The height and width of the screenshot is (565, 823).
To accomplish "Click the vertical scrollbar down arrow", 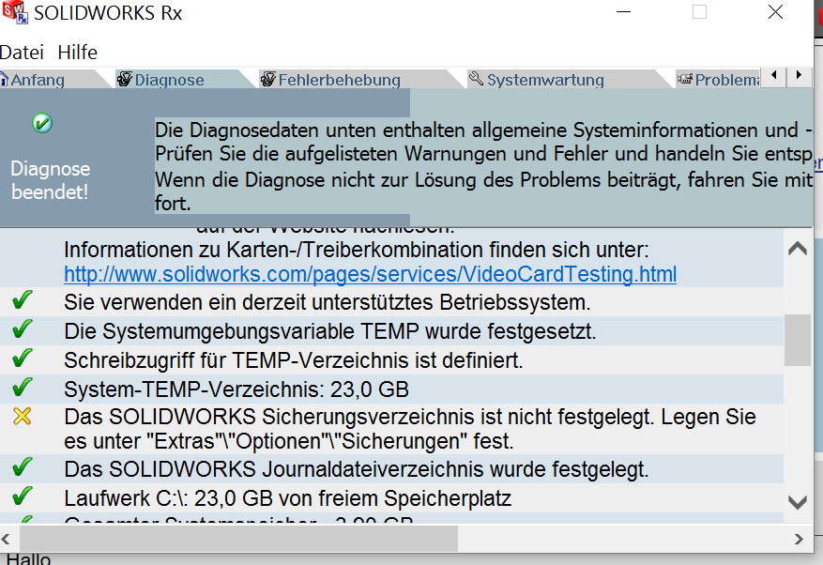I will coord(798,502).
